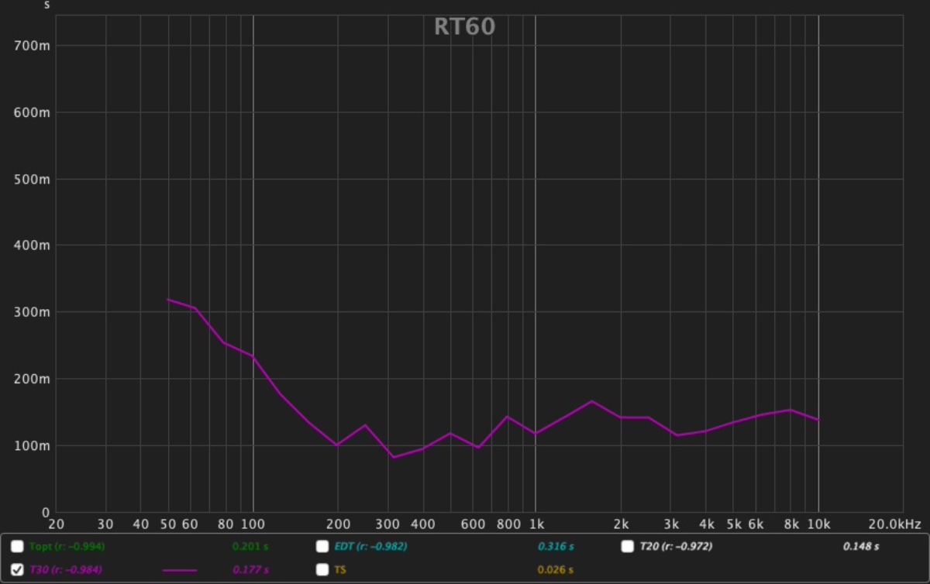Click the RT60 graph title
Viewport: 930px width, 584px height.
pos(464,27)
